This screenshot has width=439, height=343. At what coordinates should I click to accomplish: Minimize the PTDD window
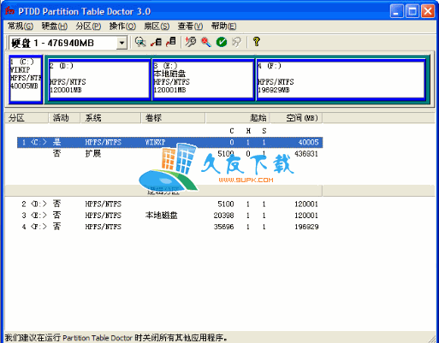[x=396, y=11]
